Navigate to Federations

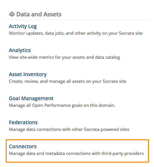click(23, 123)
